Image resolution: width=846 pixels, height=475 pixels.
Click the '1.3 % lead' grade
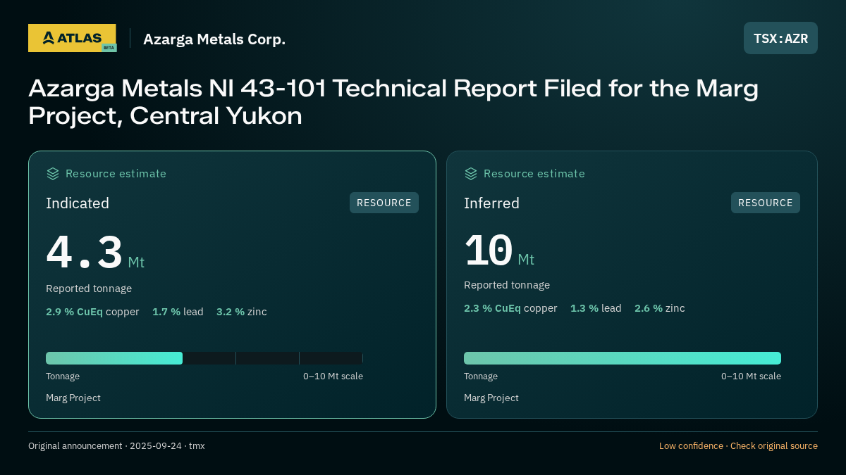[596, 308]
